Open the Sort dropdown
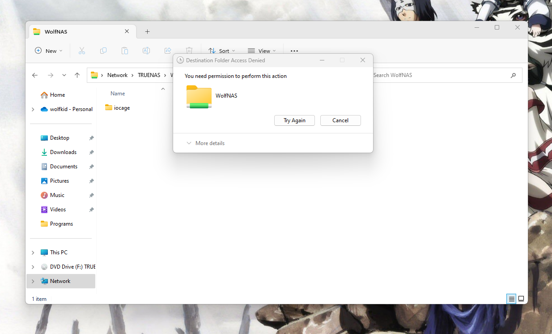 222,51
